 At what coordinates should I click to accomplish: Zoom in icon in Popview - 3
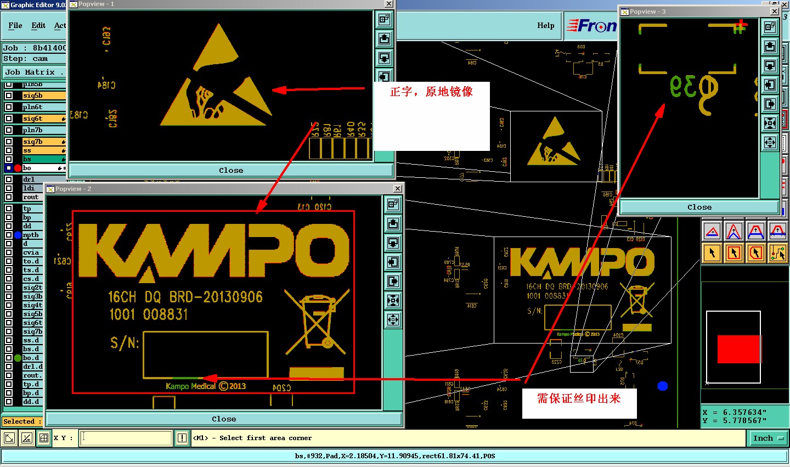(x=770, y=123)
